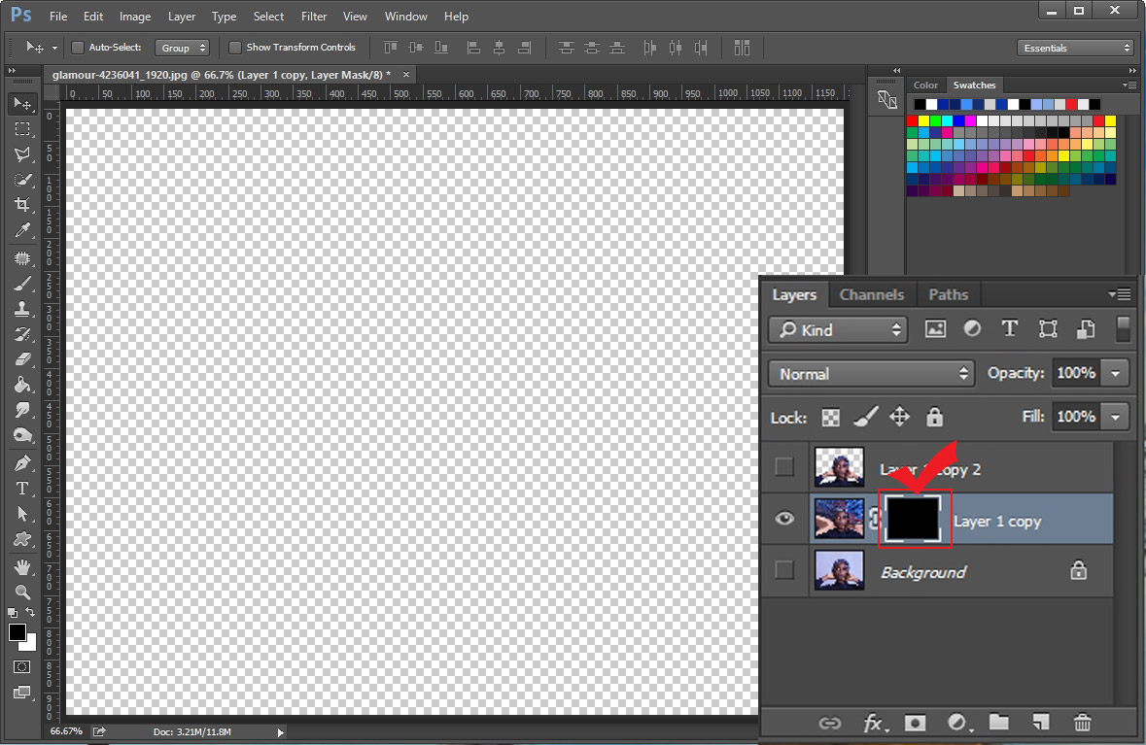Select the Move tool in the toolbox
The height and width of the screenshot is (745, 1146).
click(x=22, y=104)
